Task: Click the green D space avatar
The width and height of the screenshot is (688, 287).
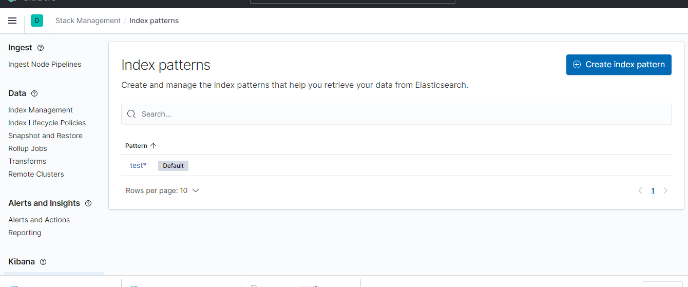Action: tap(37, 21)
